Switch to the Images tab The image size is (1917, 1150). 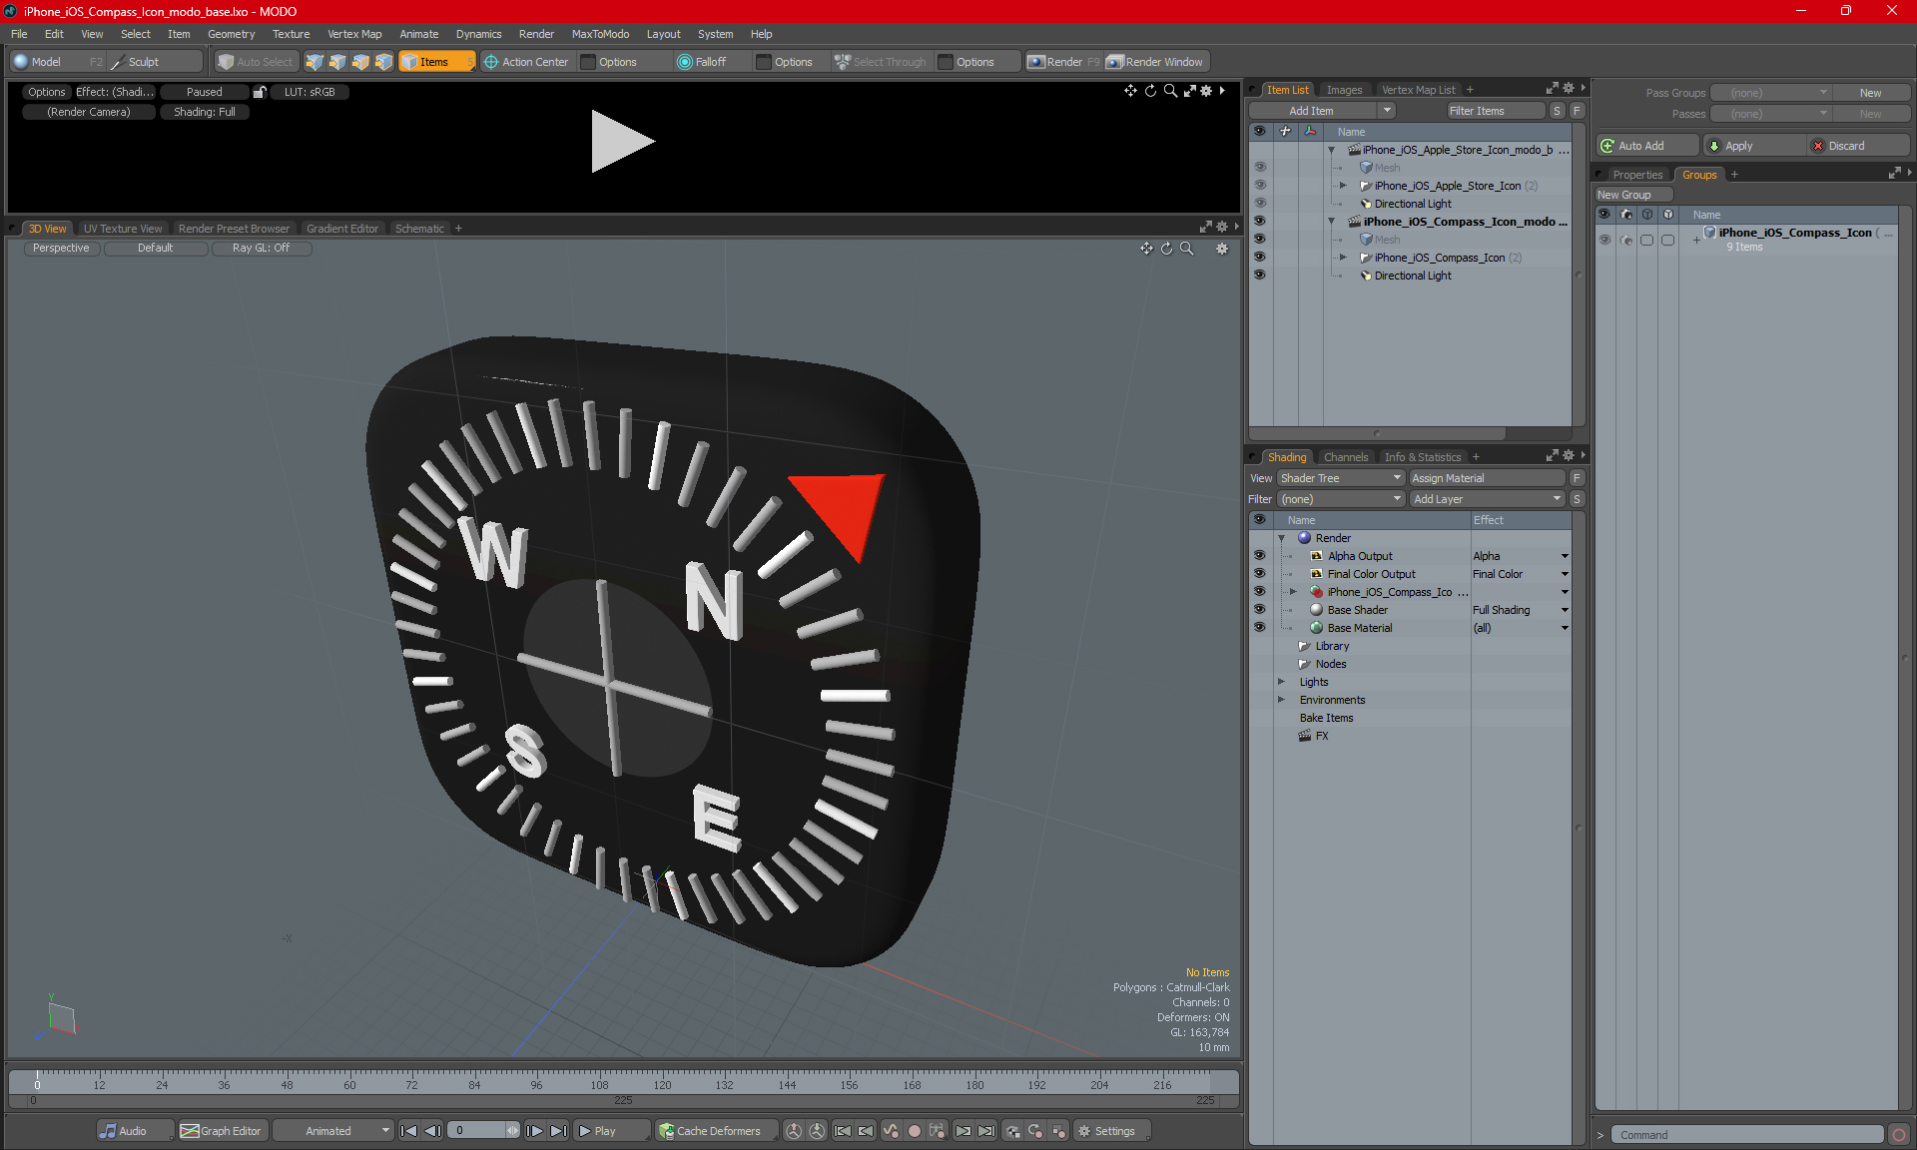pos(1344,90)
